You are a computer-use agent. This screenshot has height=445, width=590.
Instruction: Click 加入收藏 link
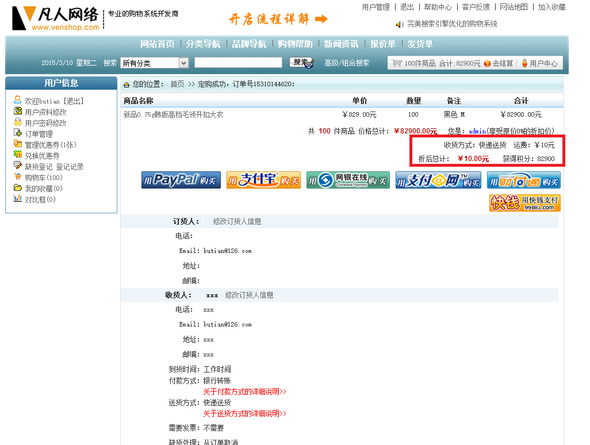click(551, 7)
